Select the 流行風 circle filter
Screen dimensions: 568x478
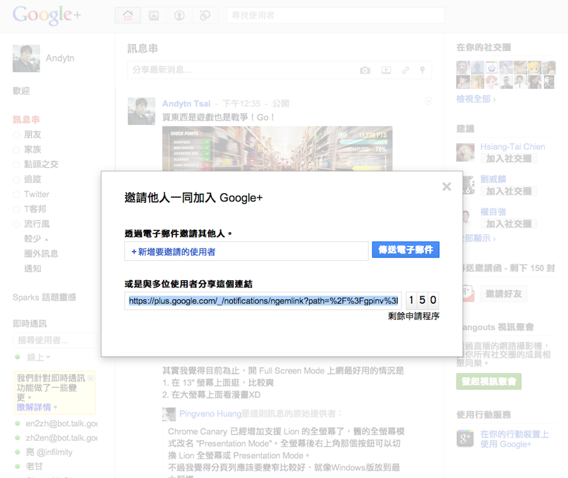[37, 224]
